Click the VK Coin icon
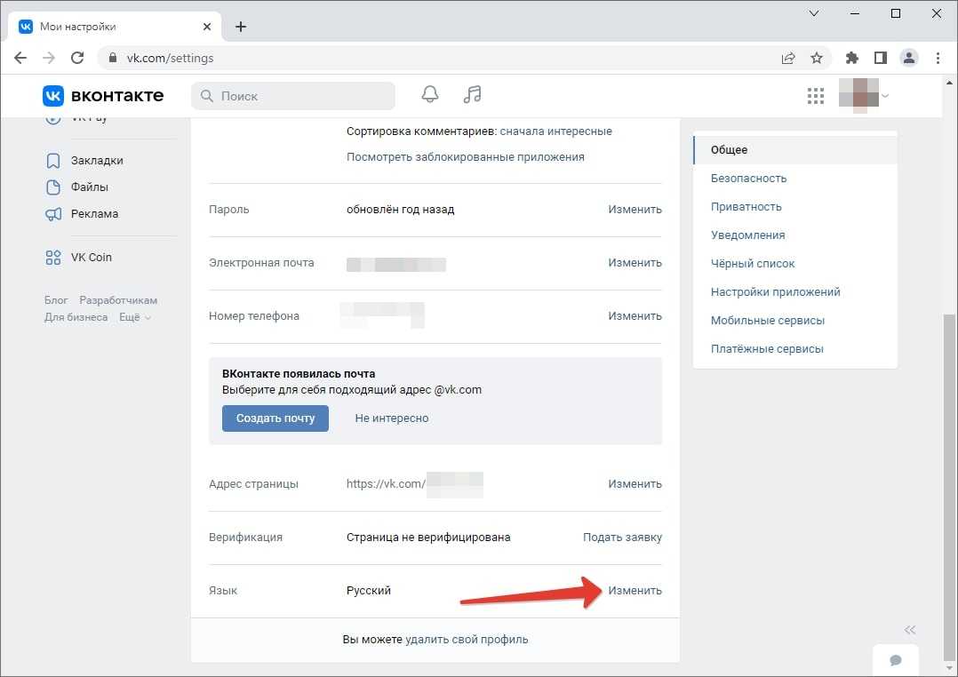Image resolution: width=958 pixels, height=677 pixels. pos(53,258)
